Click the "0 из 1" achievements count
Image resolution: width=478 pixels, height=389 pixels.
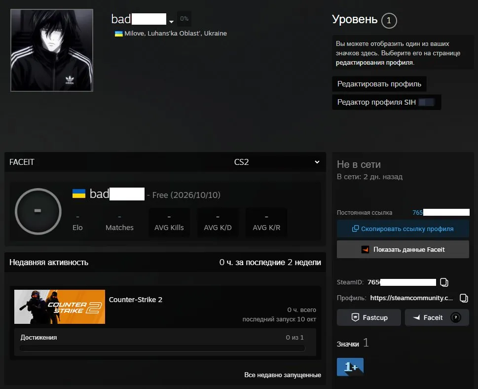tap(294, 338)
